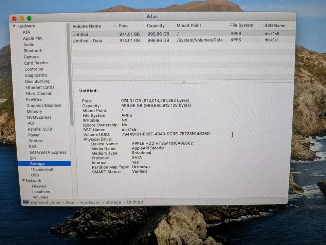
Task: Sort volumes by the Capacity column
Action: (156, 25)
